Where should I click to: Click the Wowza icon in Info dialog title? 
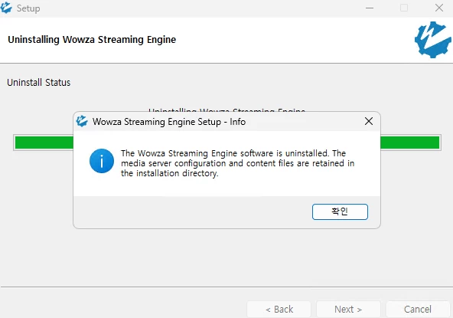(82, 121)
